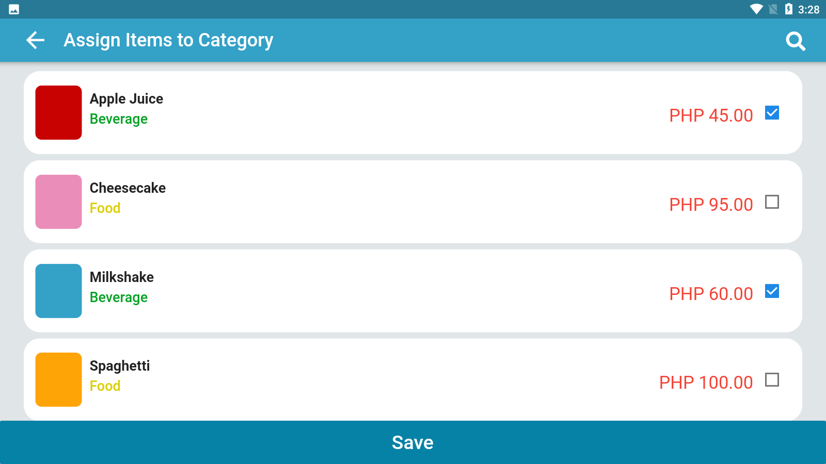Viewport: 826px width, 464px height.
Task: Tap the Cheesecake PHP 95.00 price
Action: [711, 205]
